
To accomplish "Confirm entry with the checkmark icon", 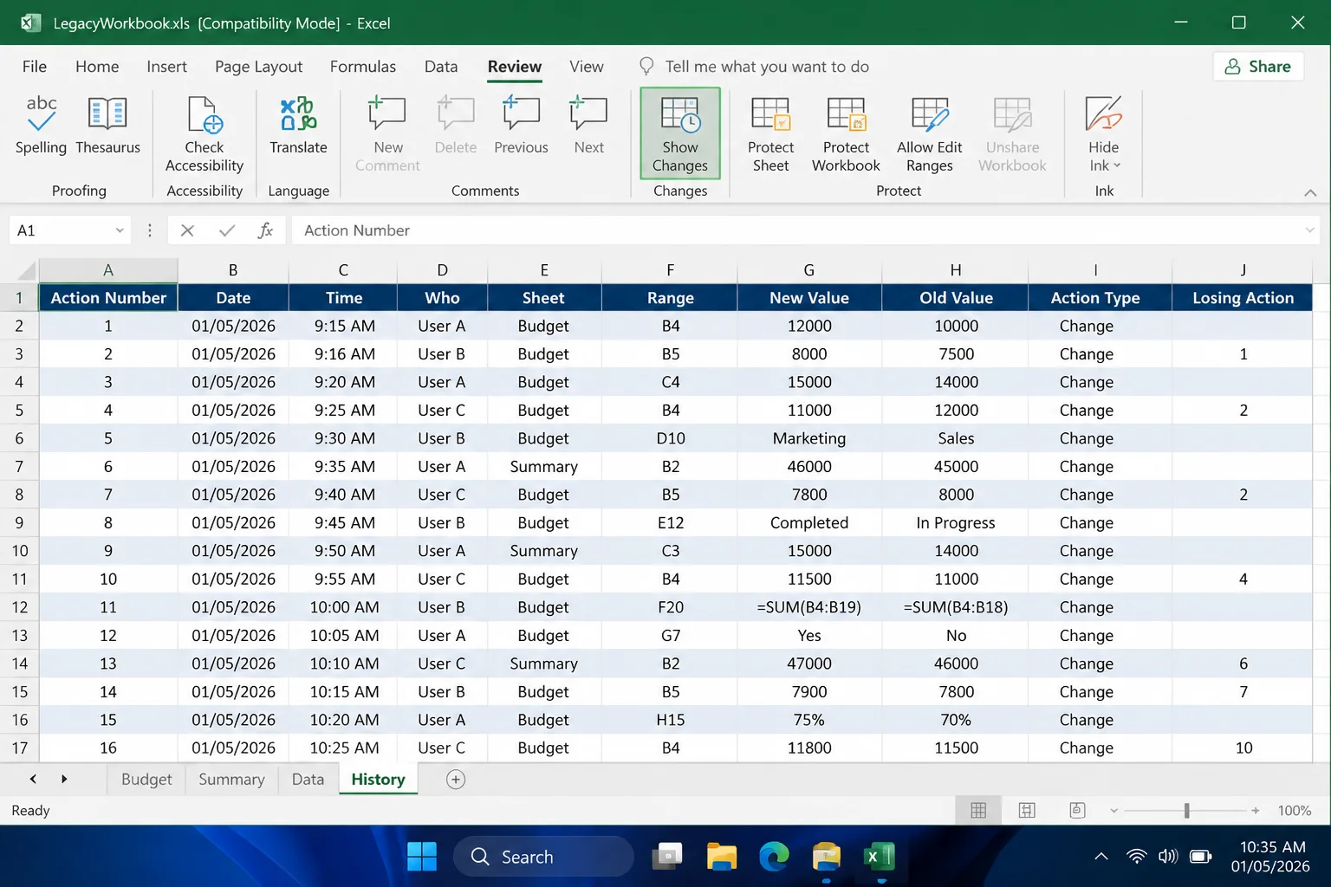I will click(227, 230).
